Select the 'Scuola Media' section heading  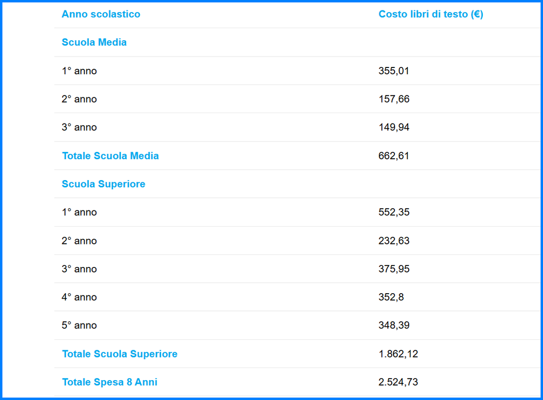coord(94,42)
